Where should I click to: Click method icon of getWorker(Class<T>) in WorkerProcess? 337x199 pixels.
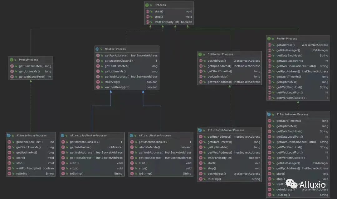[x=270, y=98]
